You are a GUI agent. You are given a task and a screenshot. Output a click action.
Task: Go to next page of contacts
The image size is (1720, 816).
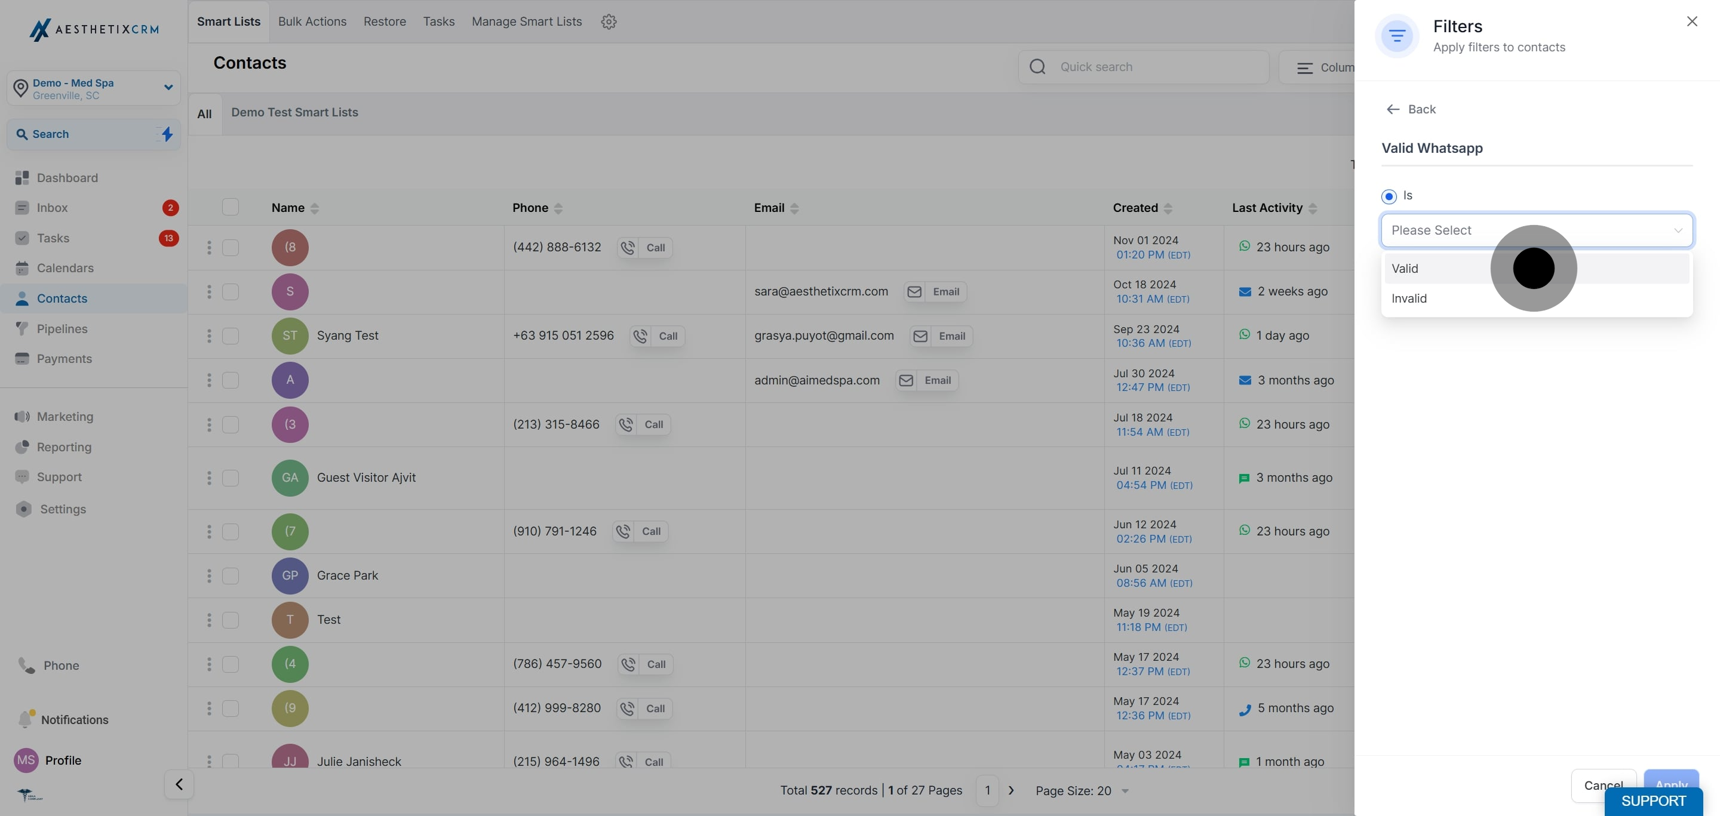pyautogui.click(x=1011, y=791)
